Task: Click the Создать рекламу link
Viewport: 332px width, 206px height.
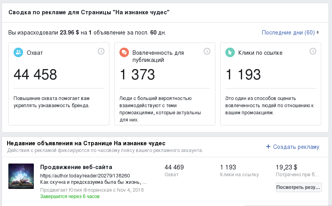Action: [293, 147]
